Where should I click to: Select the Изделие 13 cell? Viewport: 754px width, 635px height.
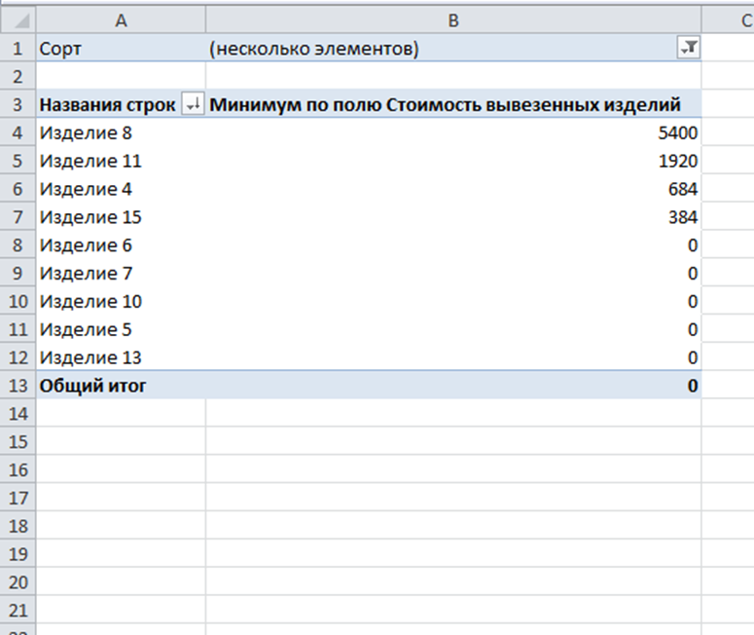click(x=122, y=357)
